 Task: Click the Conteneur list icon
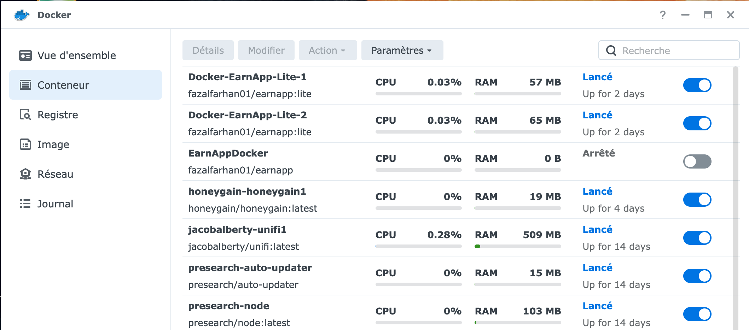point(25,85)
